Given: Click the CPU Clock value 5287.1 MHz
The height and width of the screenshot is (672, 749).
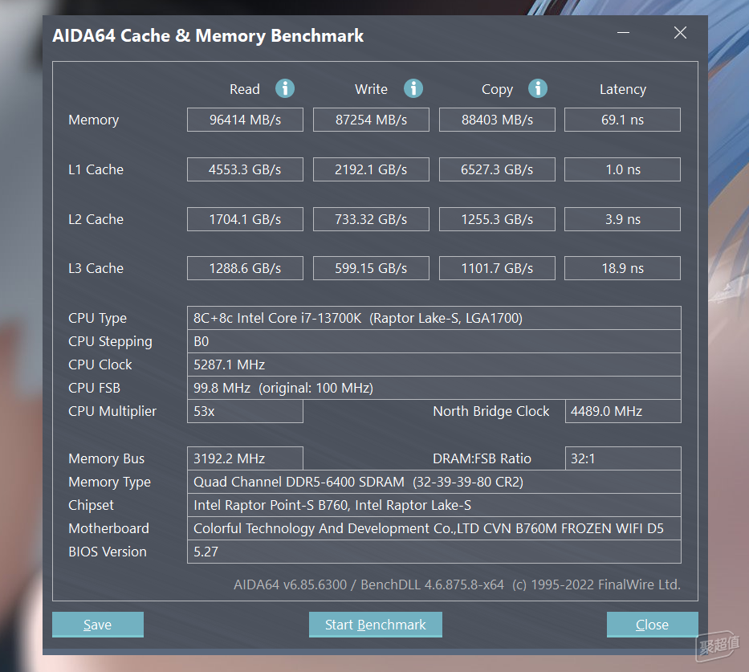Looking at the screenshot, I should pyautogui.click(x=434, y=365).
